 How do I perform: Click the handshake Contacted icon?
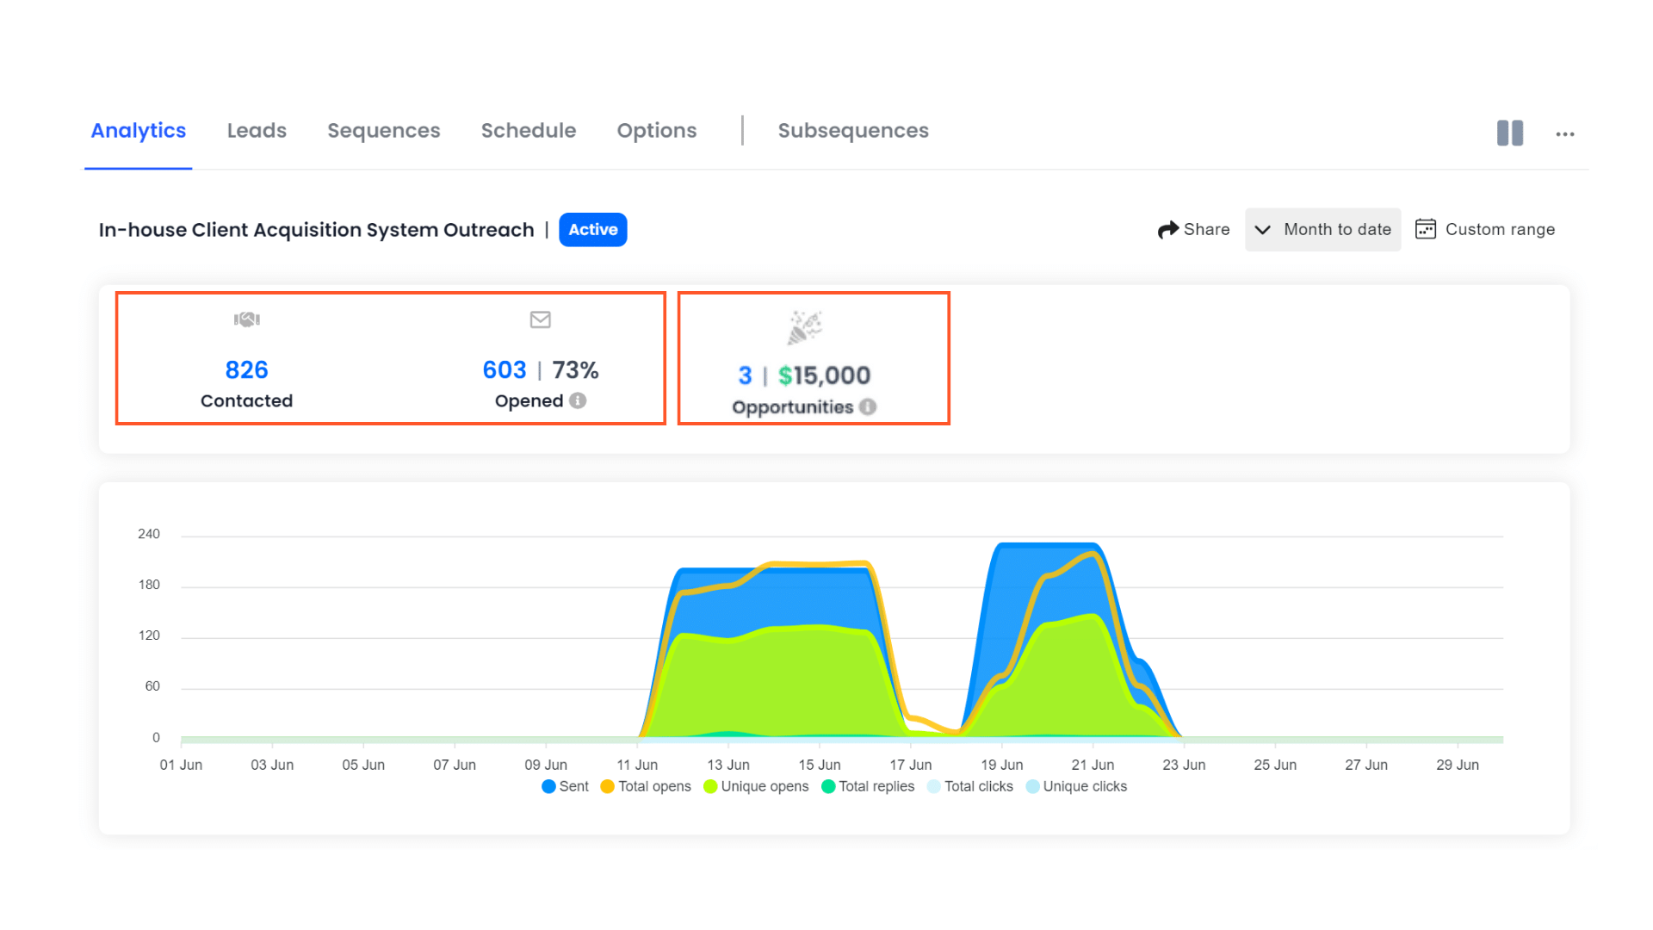[x=247, y=319]
